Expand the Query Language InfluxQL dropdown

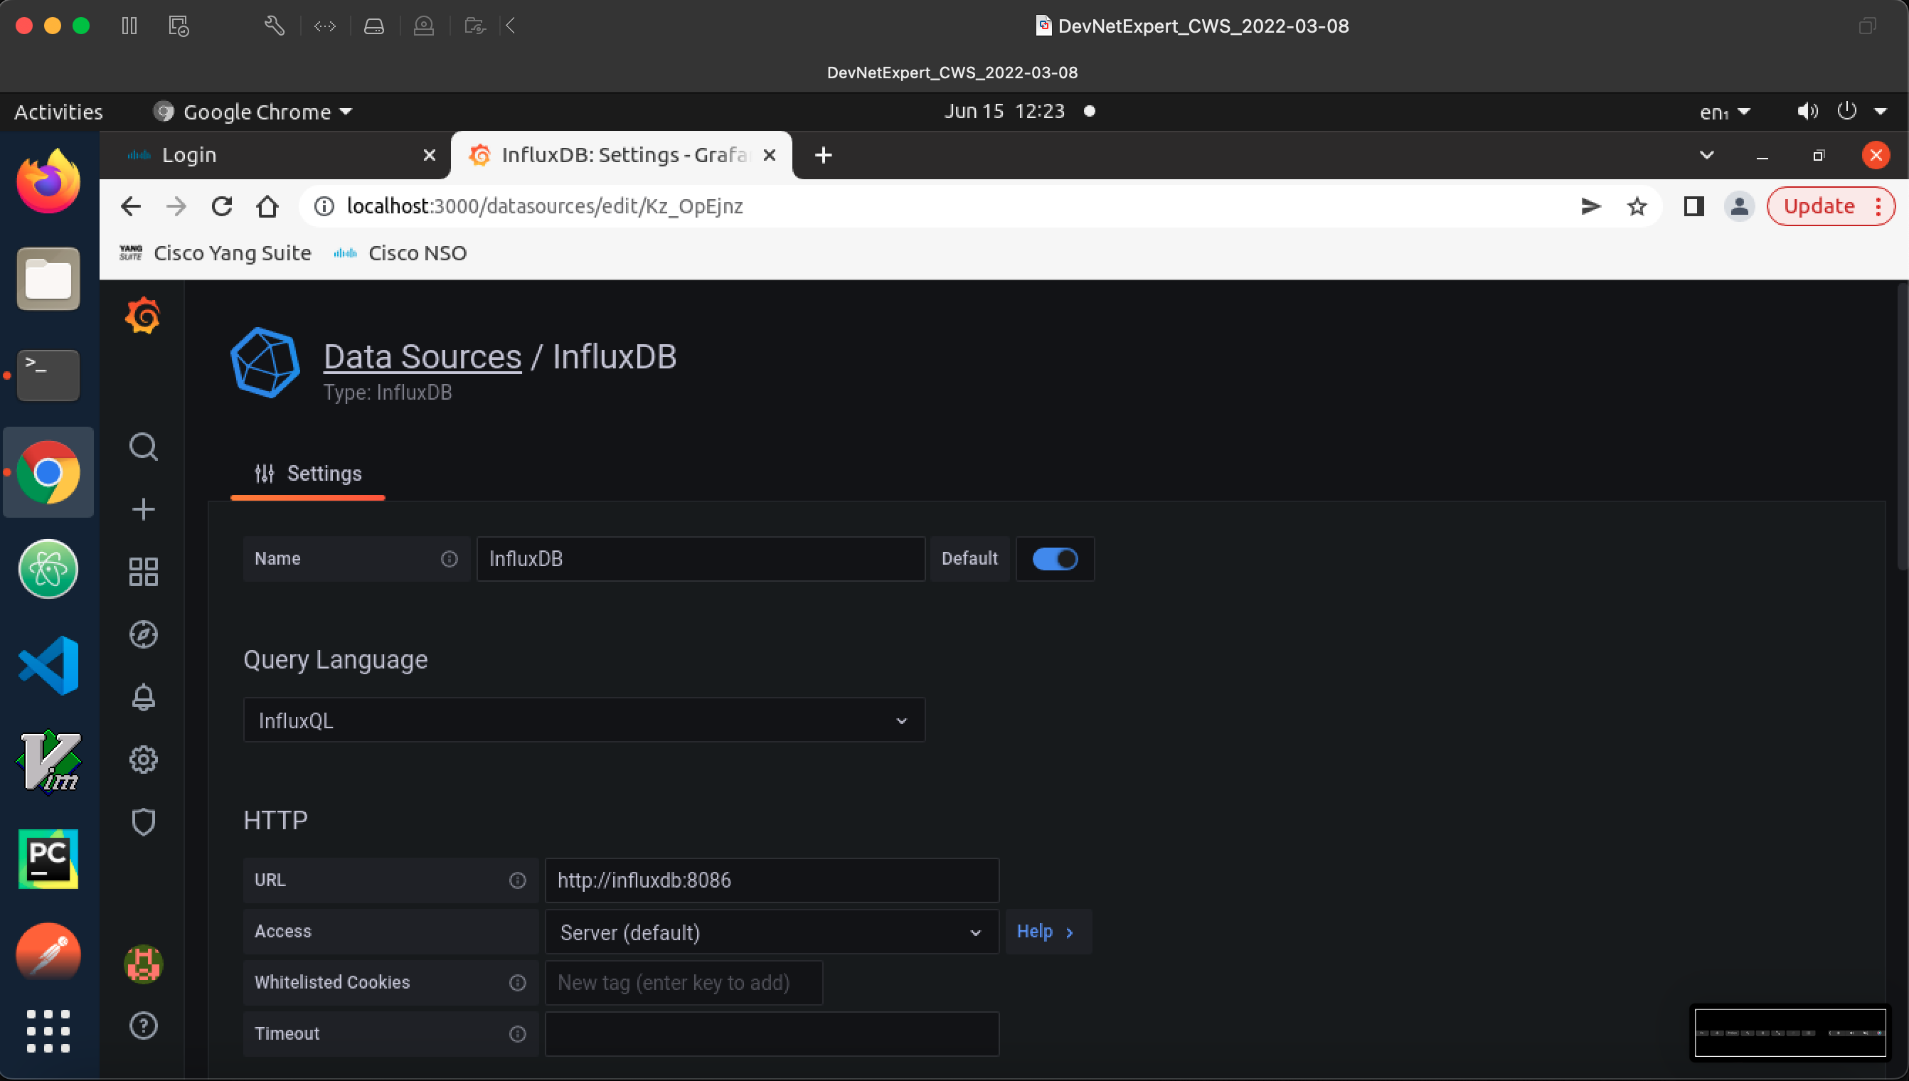click(x=583, y=720)
